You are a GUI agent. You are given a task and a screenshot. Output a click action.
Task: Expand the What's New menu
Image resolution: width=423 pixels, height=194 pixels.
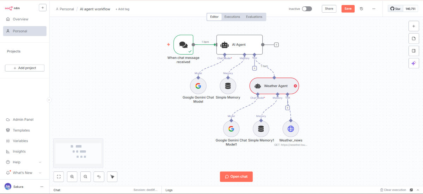click(x=40, y=173)
